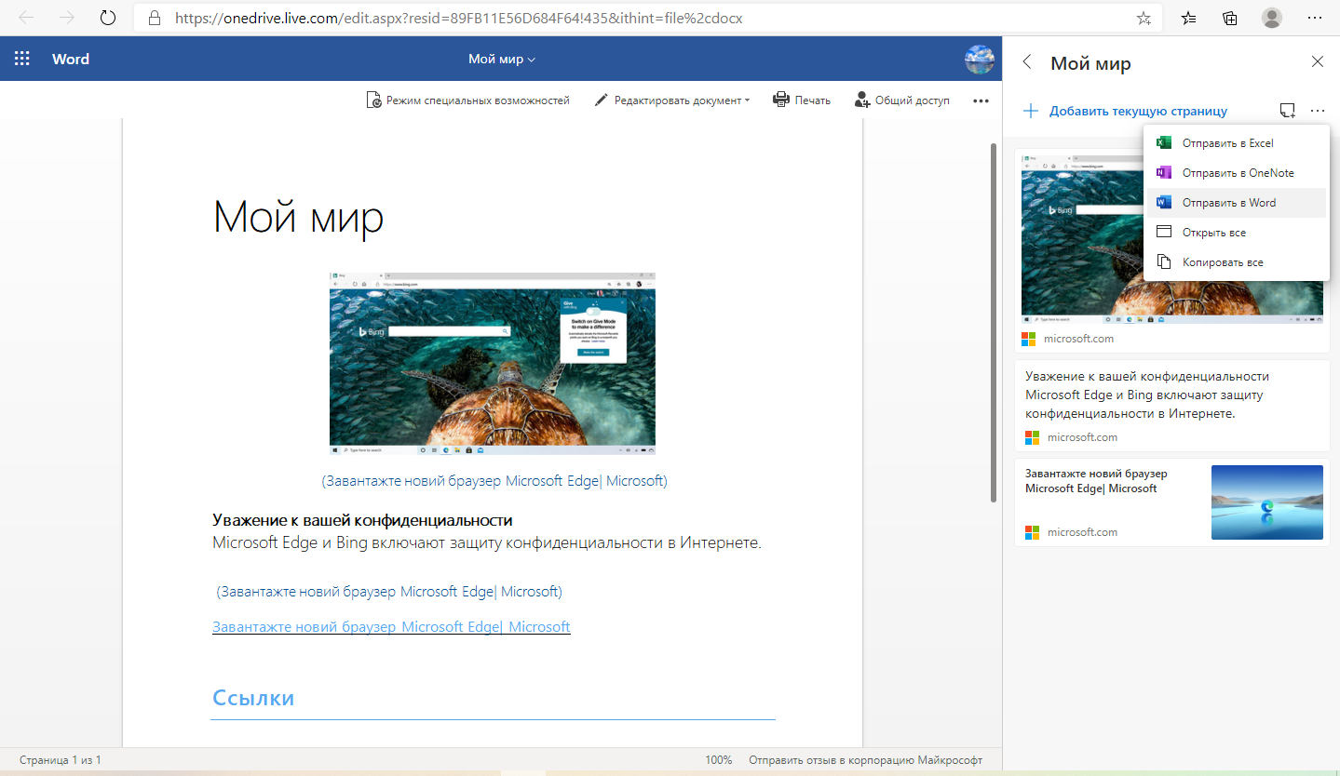
Task: Expand the Редактировать документ dropdown arrow
Action: (x=747, y=100)
